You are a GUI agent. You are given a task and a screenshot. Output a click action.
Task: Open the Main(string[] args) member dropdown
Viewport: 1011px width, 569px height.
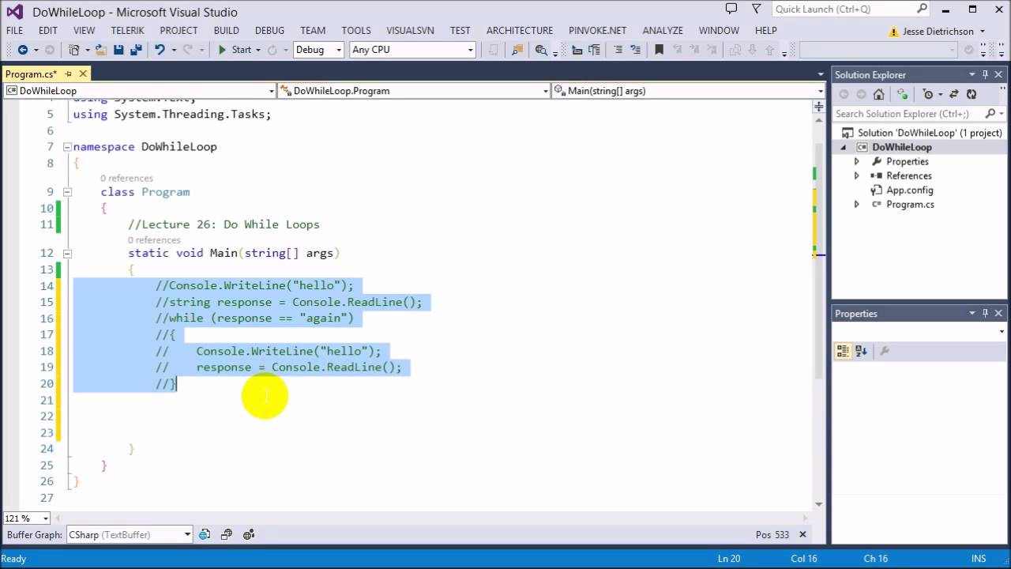[821, 91]
